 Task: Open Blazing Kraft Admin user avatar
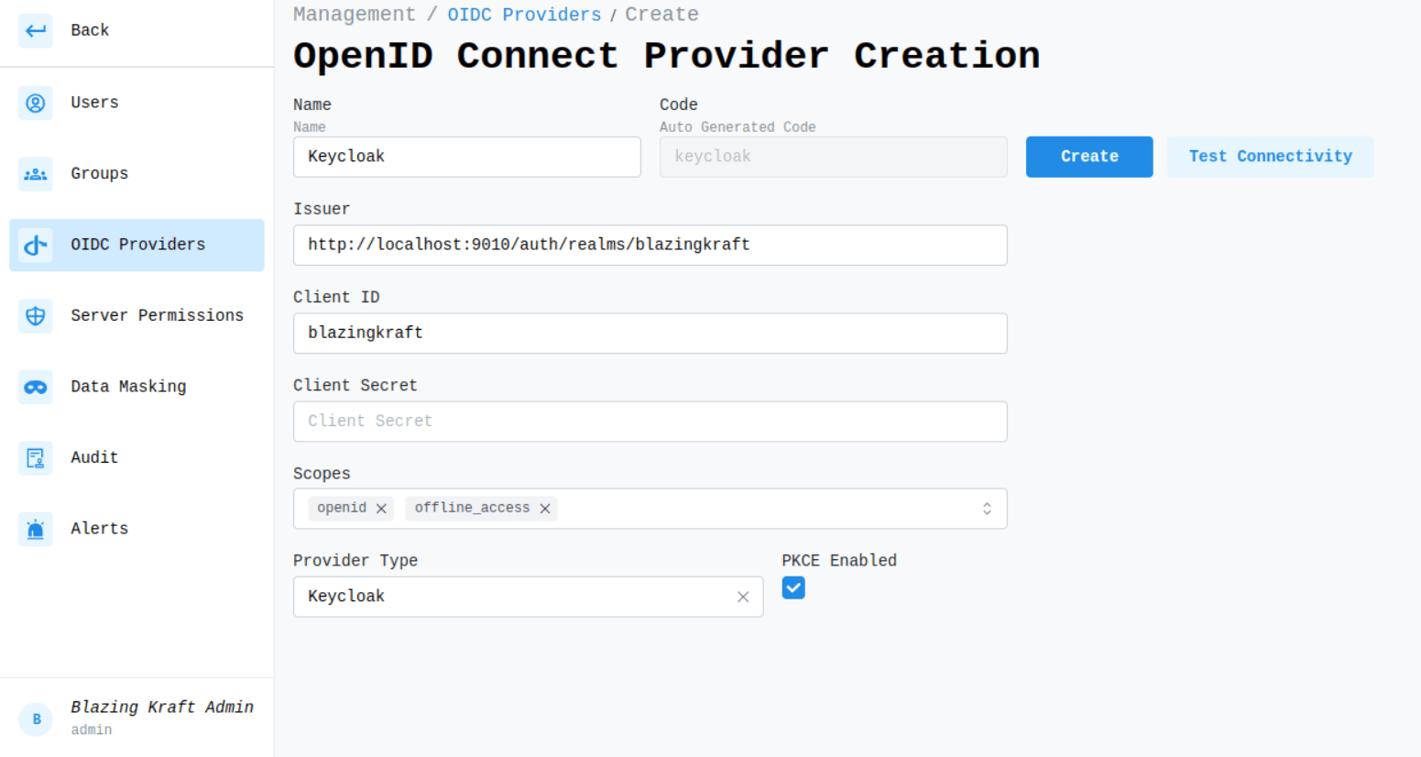pos(36,719)
